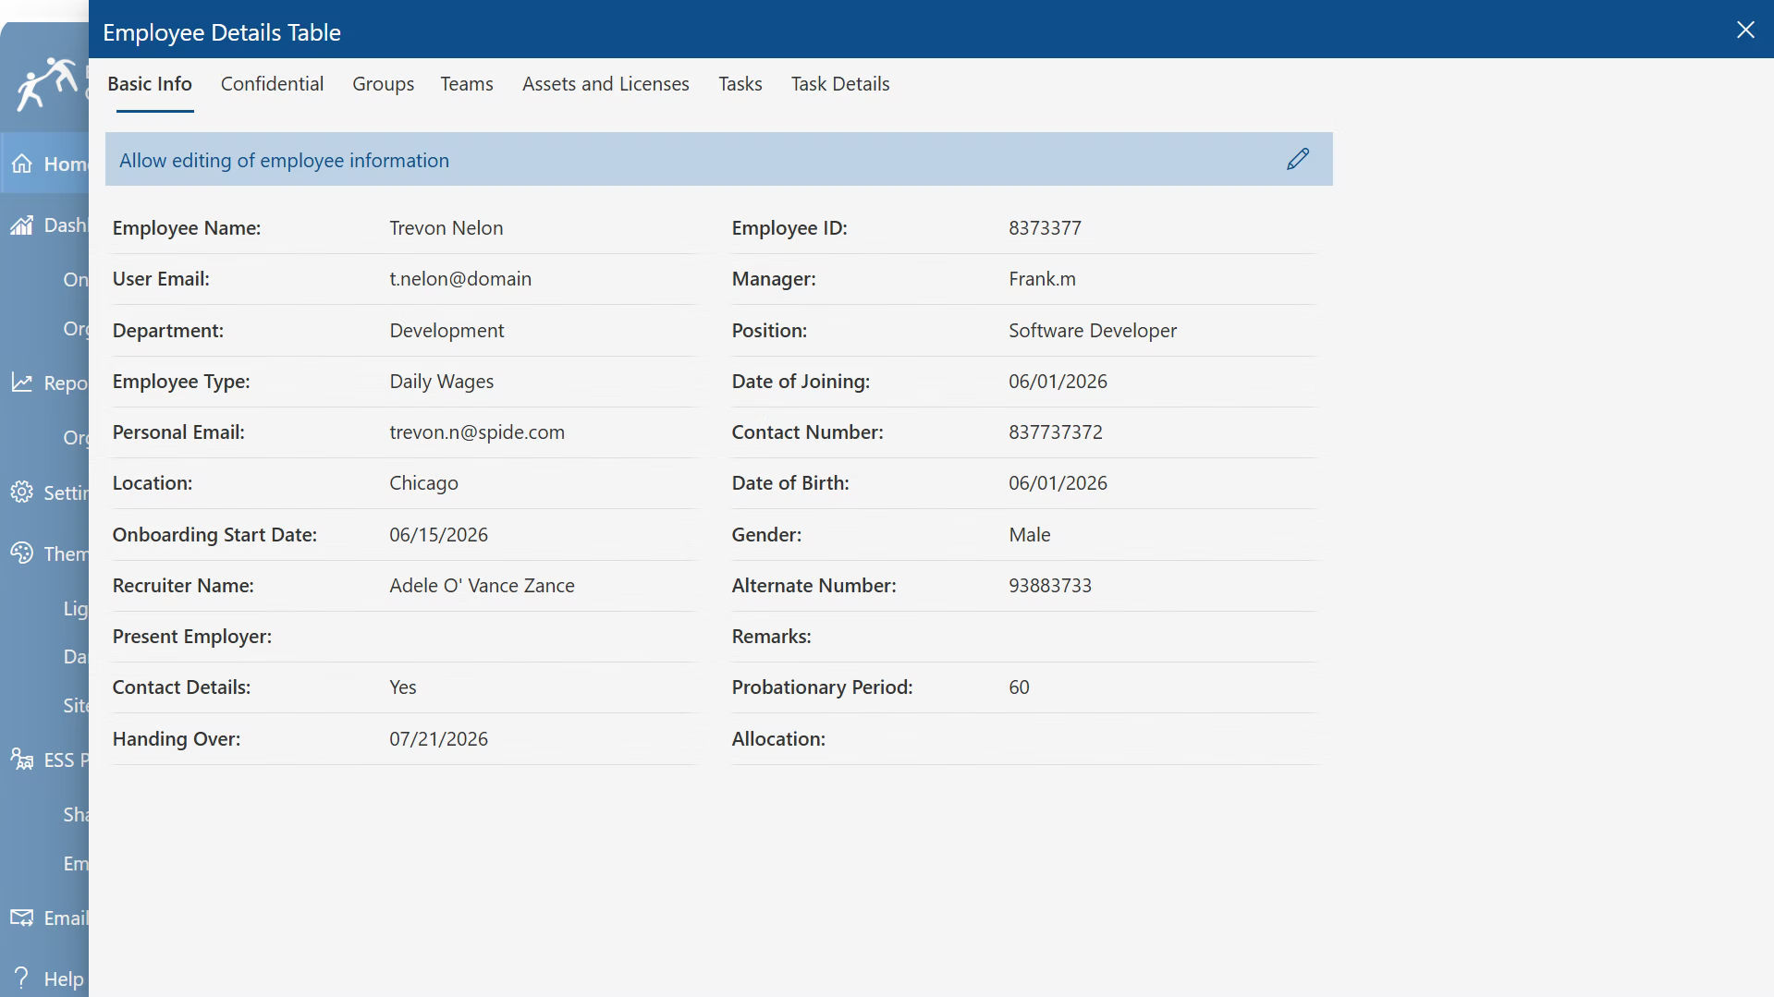1774x997 pixels.
Task: Click the Present Employer label
Action: 192,637
